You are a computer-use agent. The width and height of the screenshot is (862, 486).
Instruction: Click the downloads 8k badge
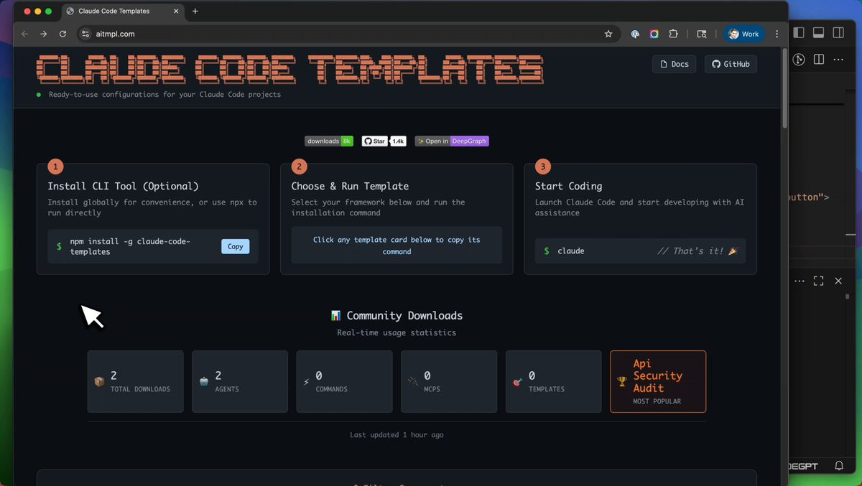tap(329, 141)
